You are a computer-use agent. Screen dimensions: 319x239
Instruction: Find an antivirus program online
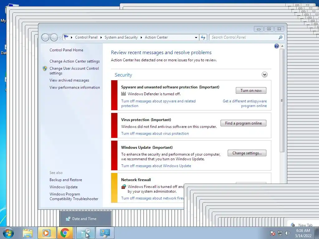(x=243, y=123)
